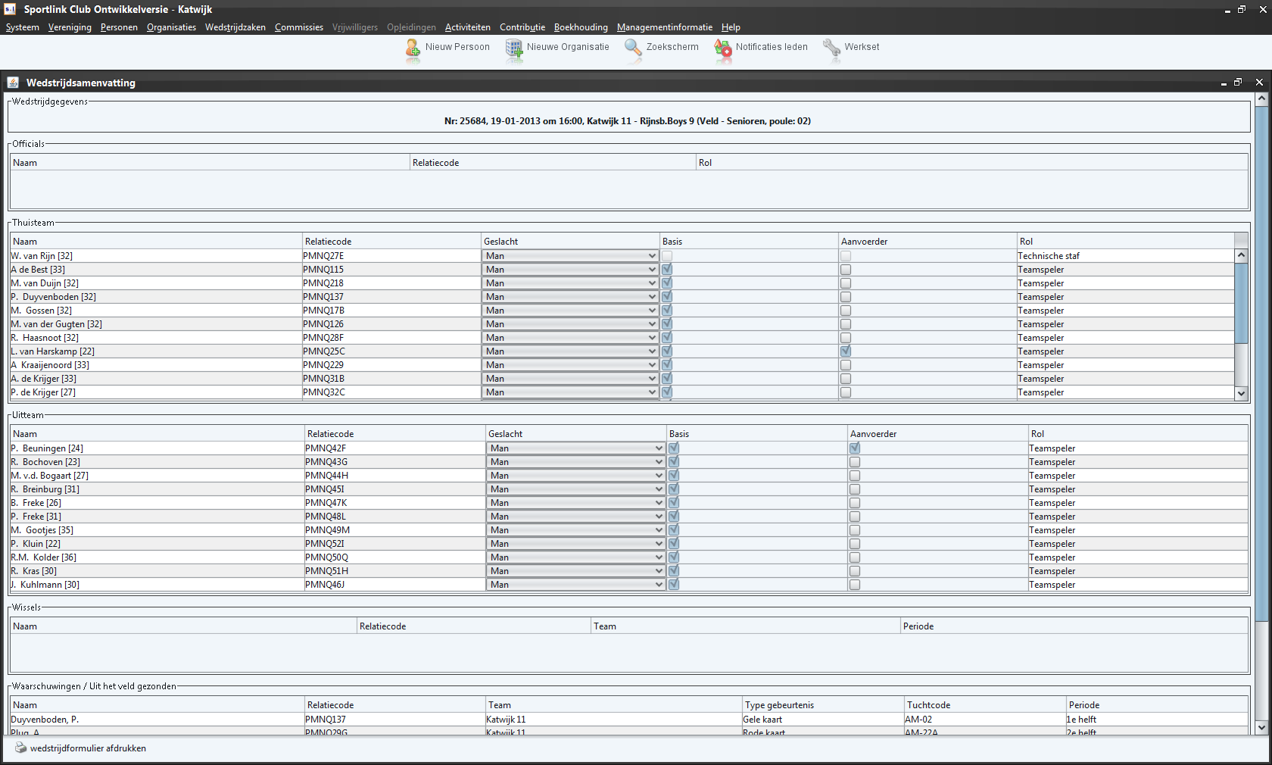Click the Nieuw Persoon icon
The image size is (1272, 765).
(413, 48)
